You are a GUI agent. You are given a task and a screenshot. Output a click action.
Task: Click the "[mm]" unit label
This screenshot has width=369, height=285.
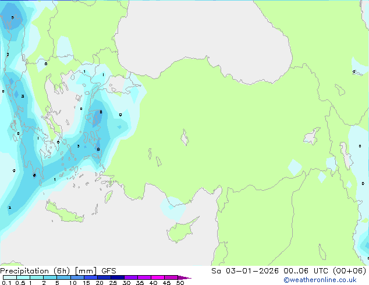tap(86, 271)
